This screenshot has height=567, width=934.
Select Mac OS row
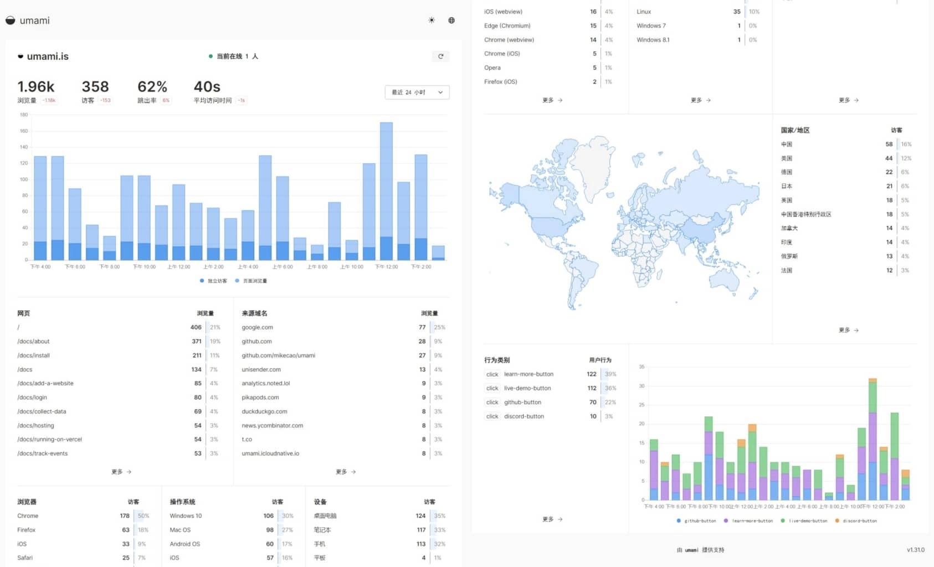[x=232, y=530]
